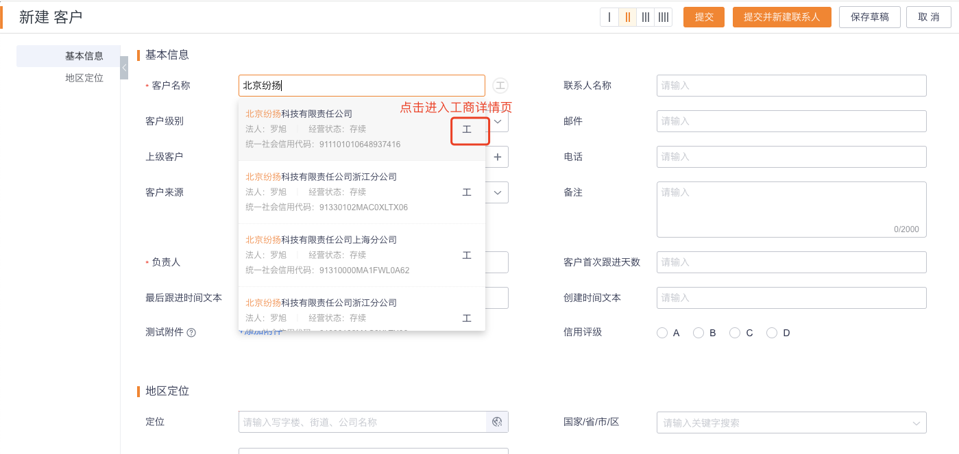Click the 创建时间文本 input field
This screenshot has width=959, height=454.
pyautogui.click(x=792, y=298)
